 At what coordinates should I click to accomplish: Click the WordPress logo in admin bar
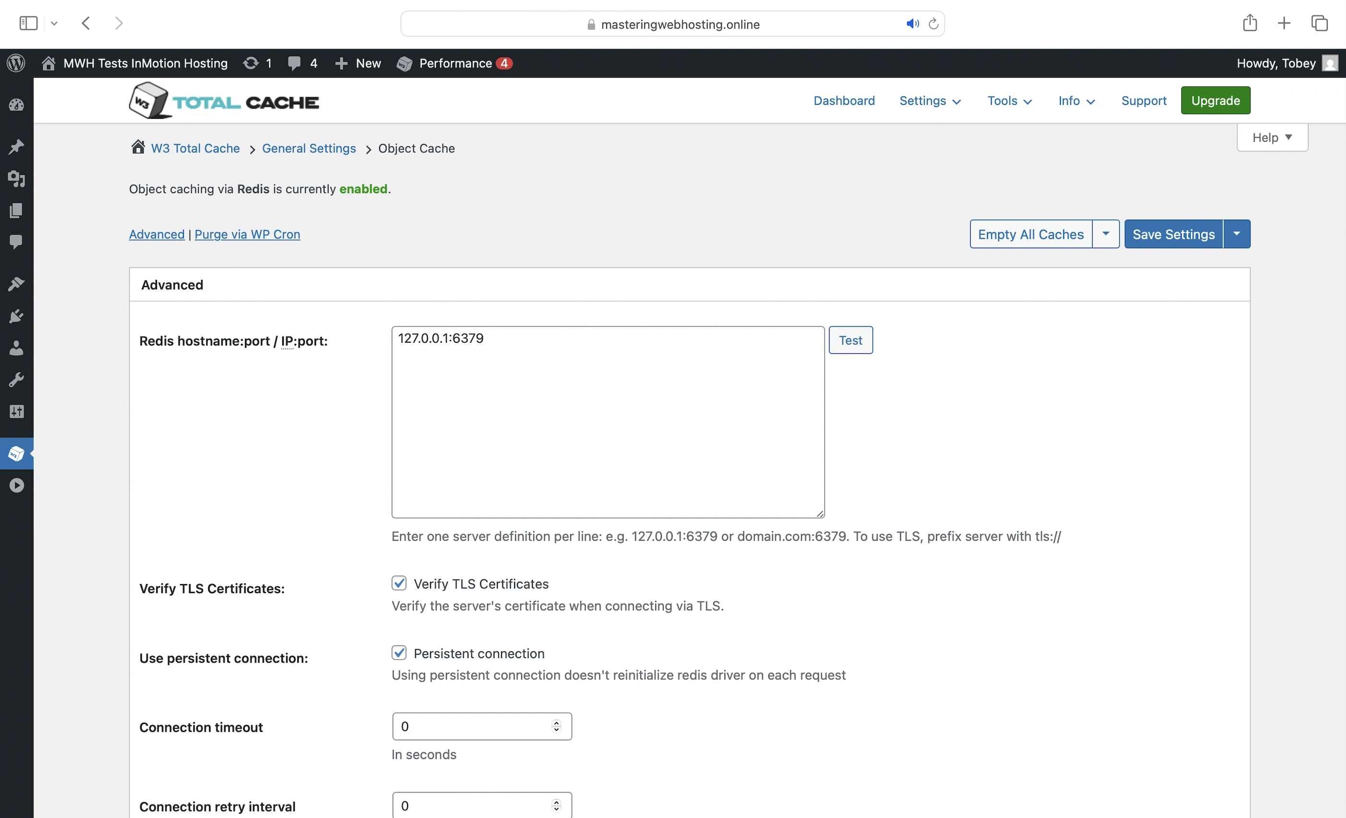(x=16, y=63)
